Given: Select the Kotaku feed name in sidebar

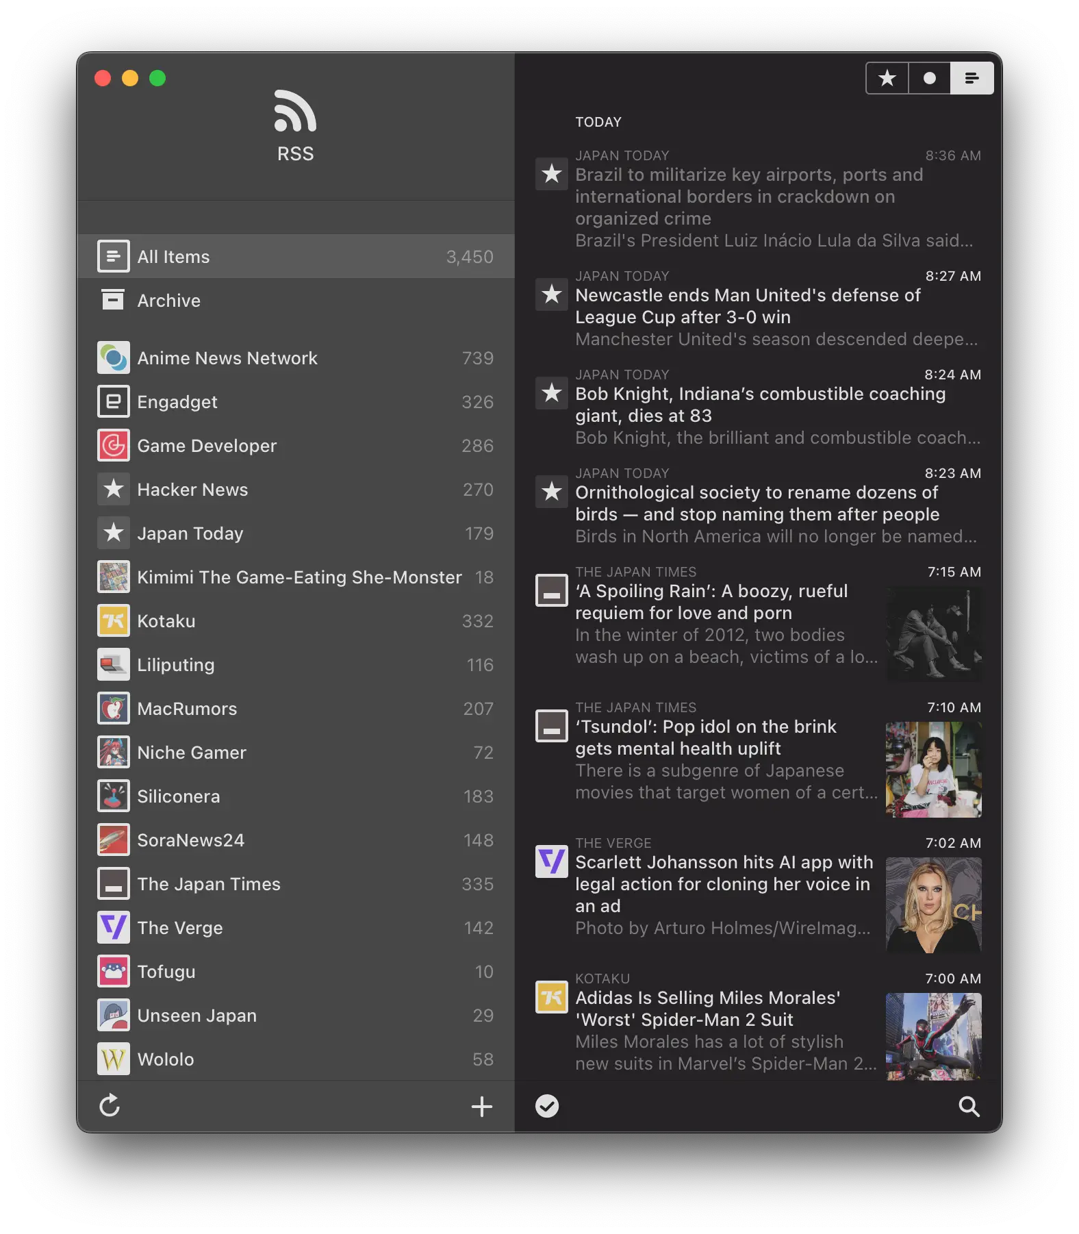Looking at the screenshot, I should [x=166, y=621].
